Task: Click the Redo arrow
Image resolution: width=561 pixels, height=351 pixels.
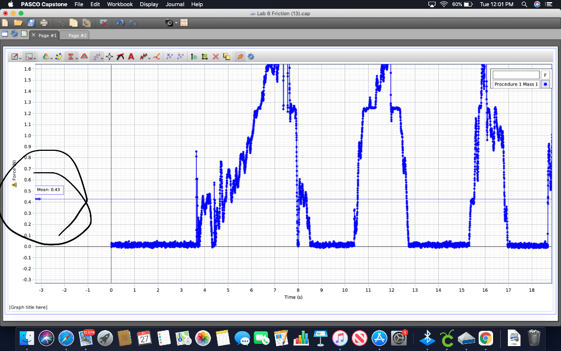Action: [x=133, y=23]
